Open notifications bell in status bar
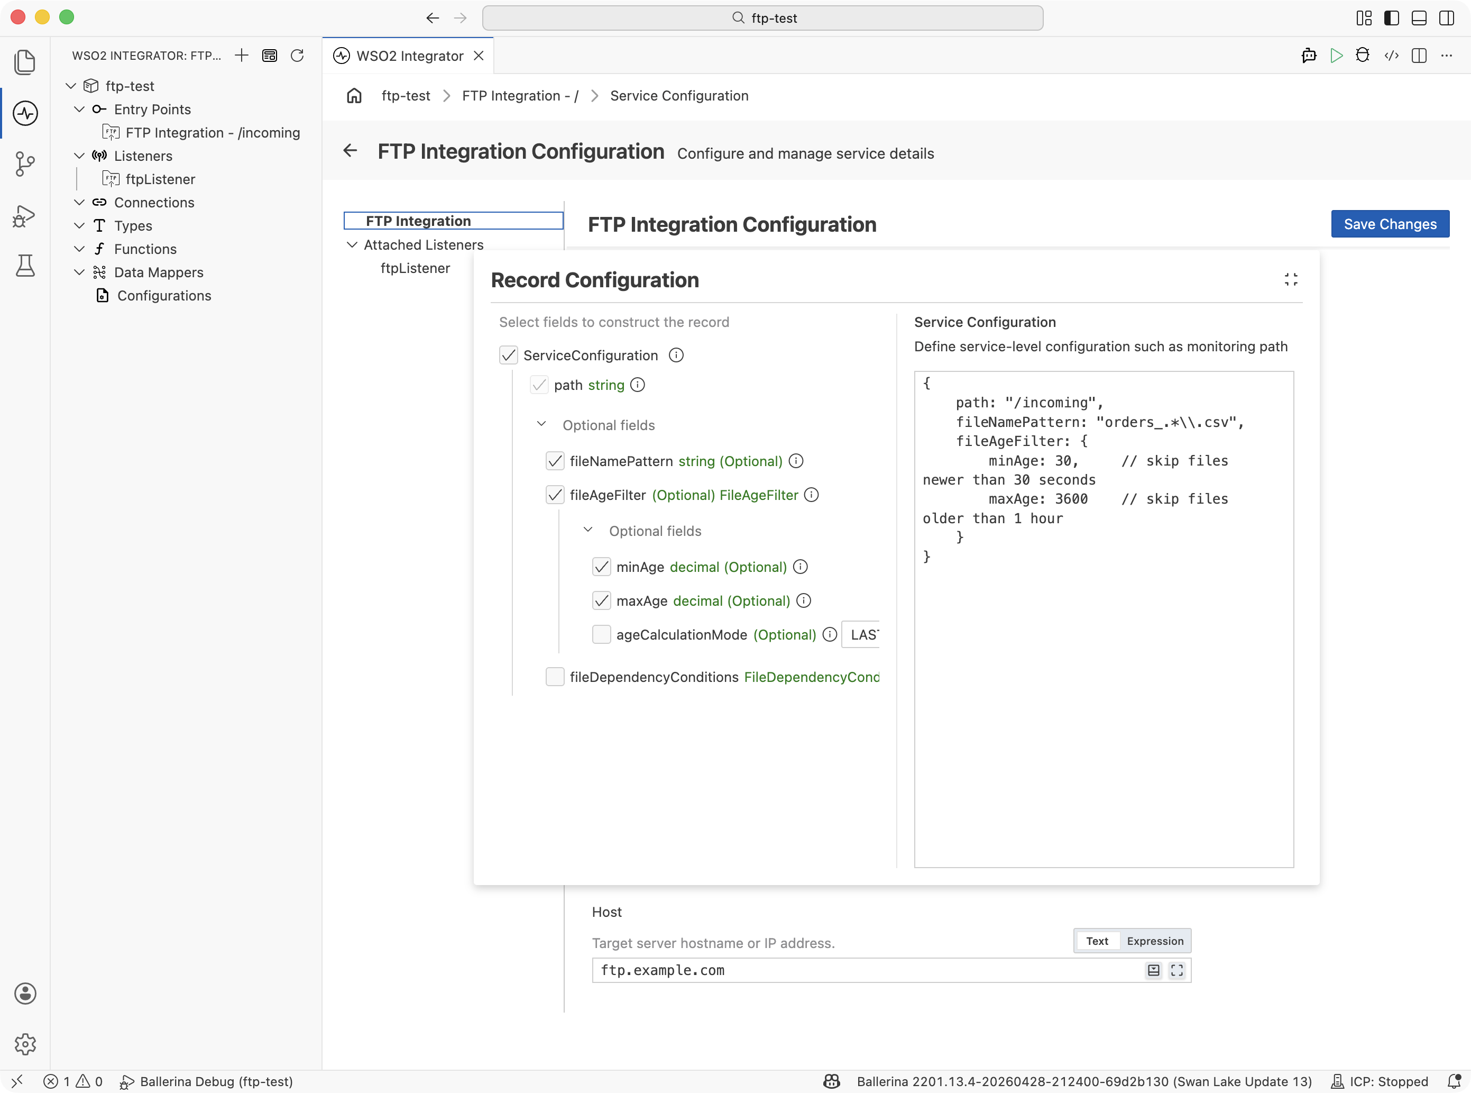The image size is (1471, 1093). [x=1454, y=1081]
